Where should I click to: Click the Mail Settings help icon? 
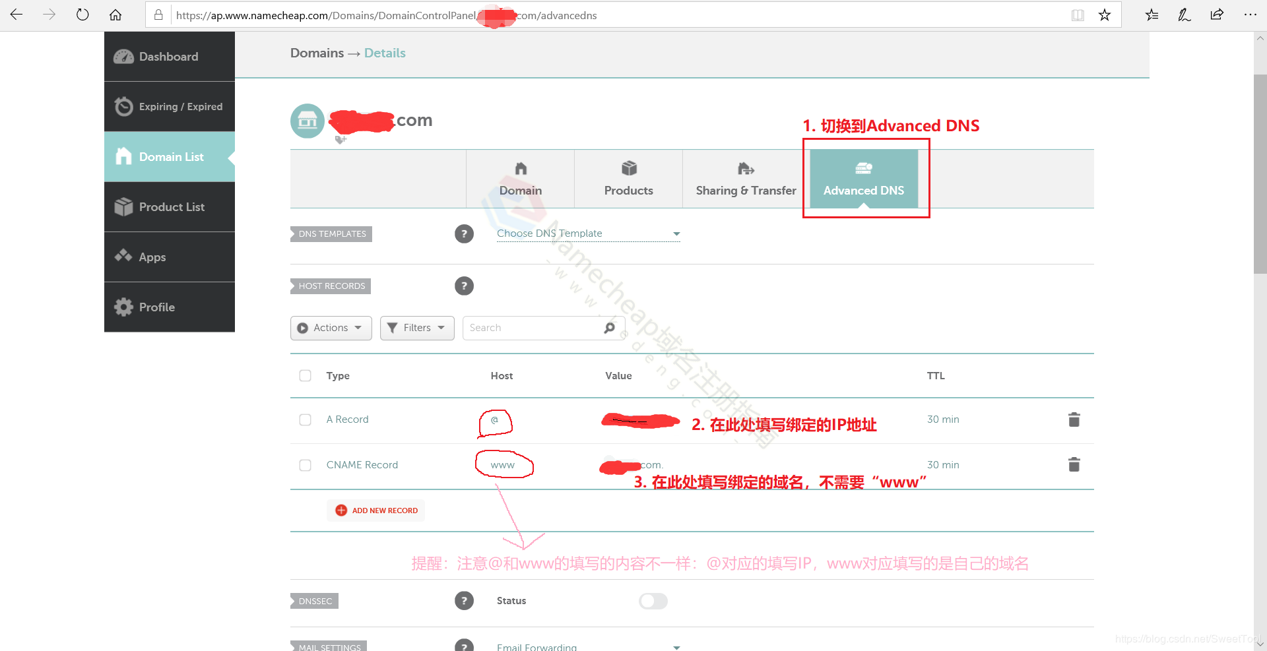(464, 645)
